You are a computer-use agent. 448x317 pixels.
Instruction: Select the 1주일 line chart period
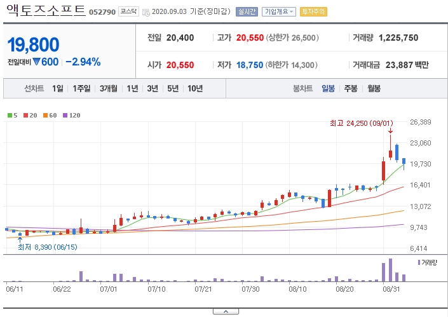81,88
